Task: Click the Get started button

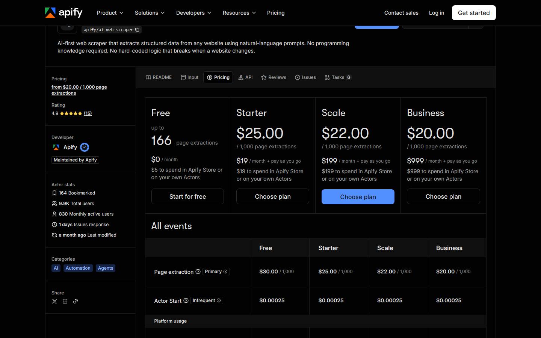Action: 474,13
